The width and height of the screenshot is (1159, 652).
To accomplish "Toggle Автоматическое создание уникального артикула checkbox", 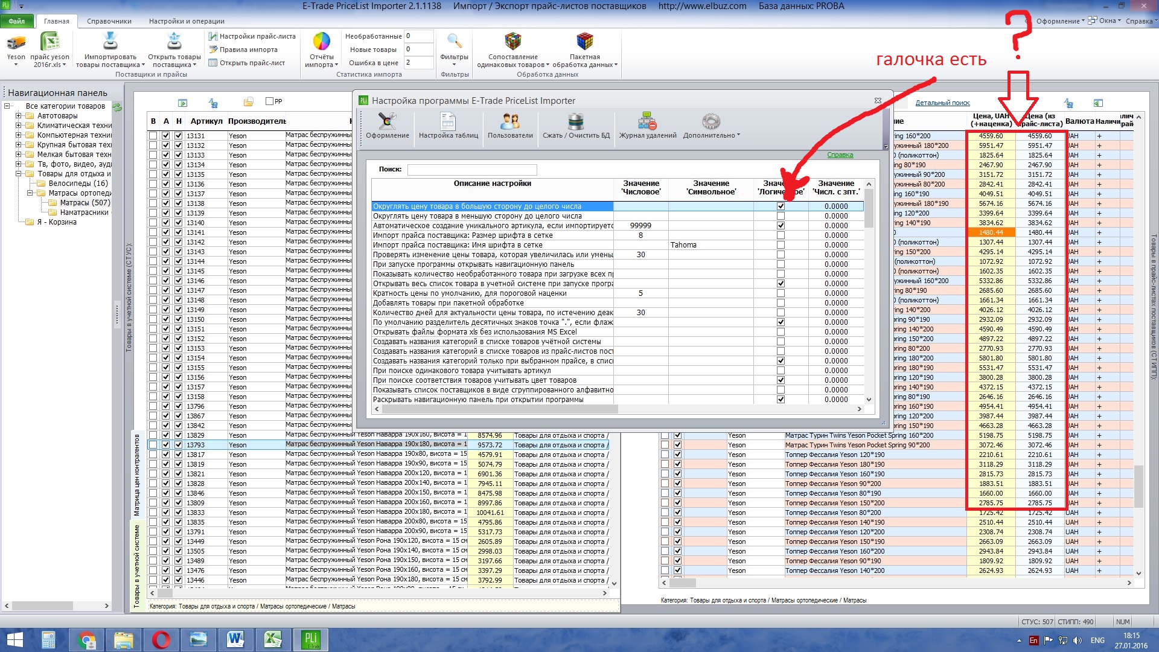I will click(x=781, y=225).
